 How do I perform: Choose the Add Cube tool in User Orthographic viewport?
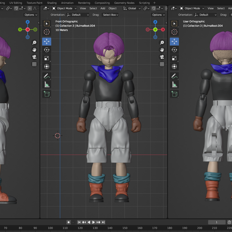click(174, 94)
